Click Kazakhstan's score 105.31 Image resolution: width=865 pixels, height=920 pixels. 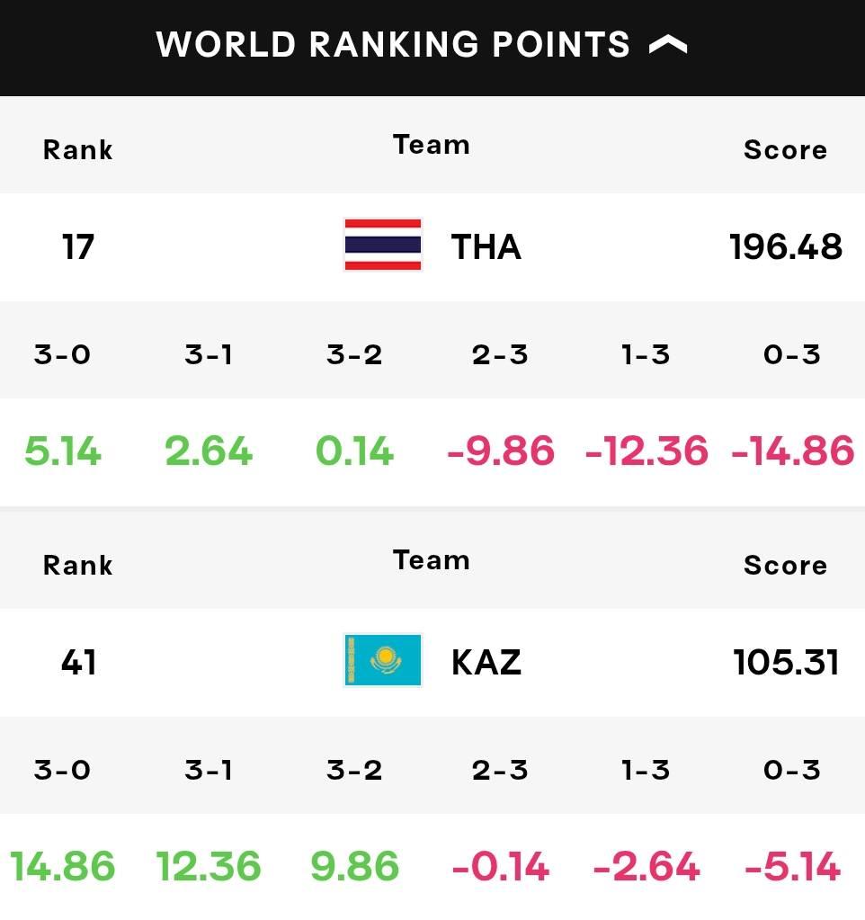point(786,663)
